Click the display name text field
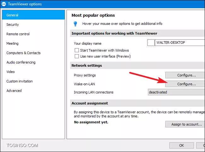 click(180, 42)
